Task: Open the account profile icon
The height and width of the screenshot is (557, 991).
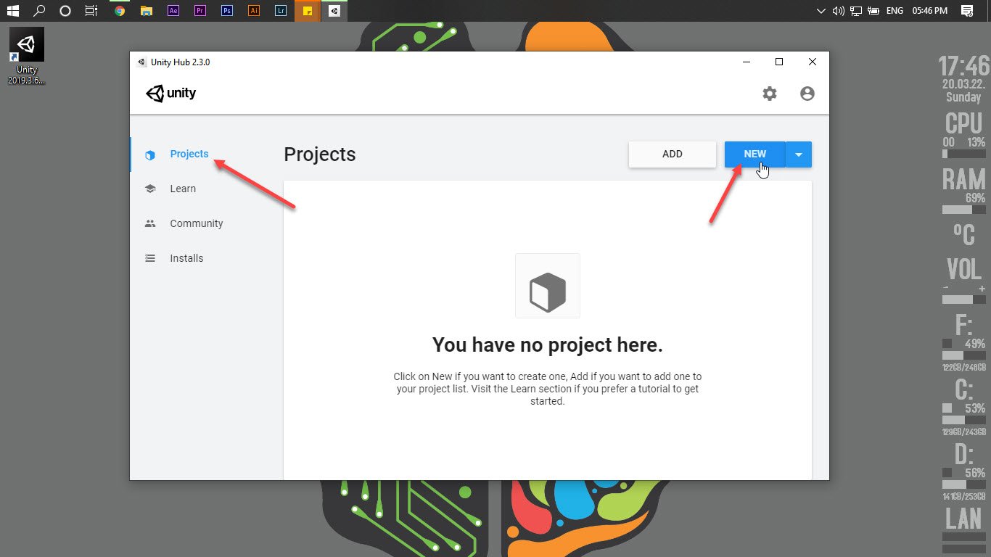Action: coord(807,94)
